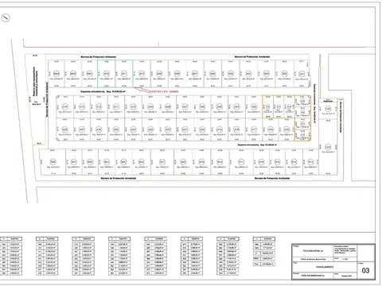Image resolution: width=382 pixels, height=286 pixels.
Task: Select lot circle A05
Action: (x=219, y=106)
